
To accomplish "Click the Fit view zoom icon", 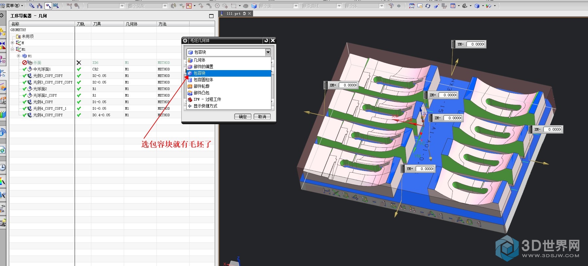I will click(412, 6).
